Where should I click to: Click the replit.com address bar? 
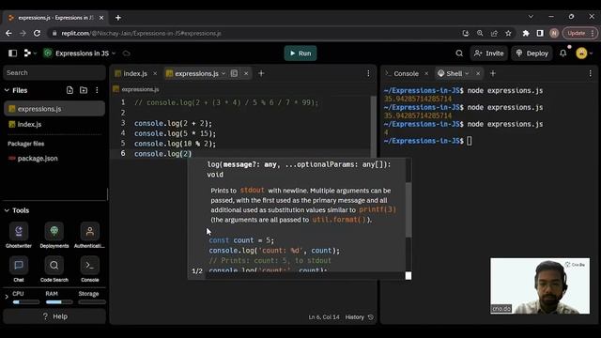[x=253, y=34]
